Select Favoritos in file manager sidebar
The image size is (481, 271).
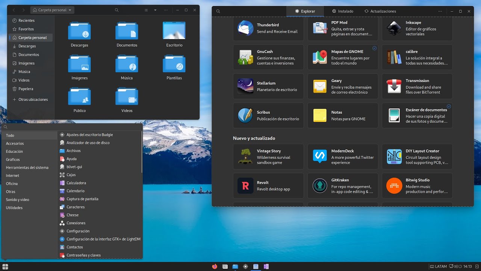click(x=30, y=29)
